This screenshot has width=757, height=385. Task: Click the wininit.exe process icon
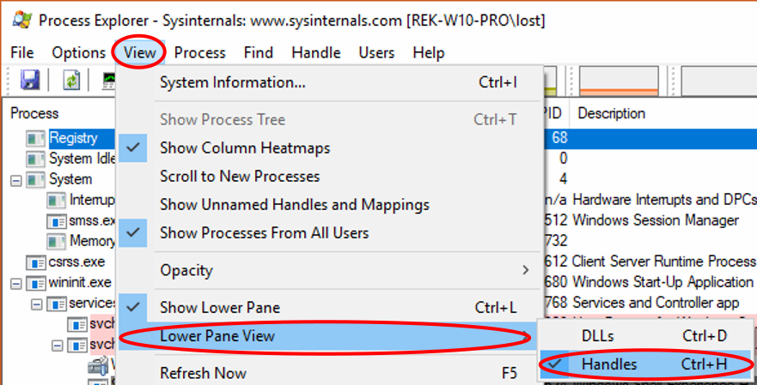click(x=37, y=282)
